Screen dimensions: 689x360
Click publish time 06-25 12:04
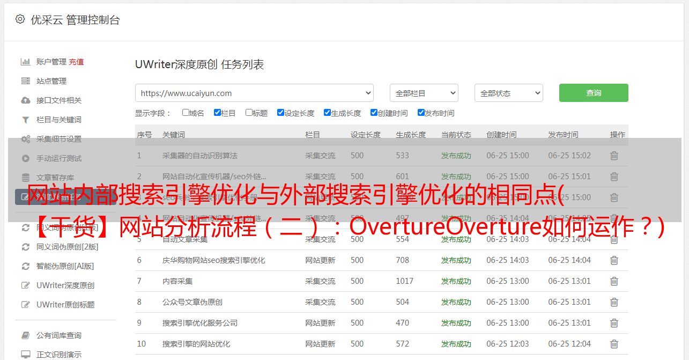click(x=569, y=344)
